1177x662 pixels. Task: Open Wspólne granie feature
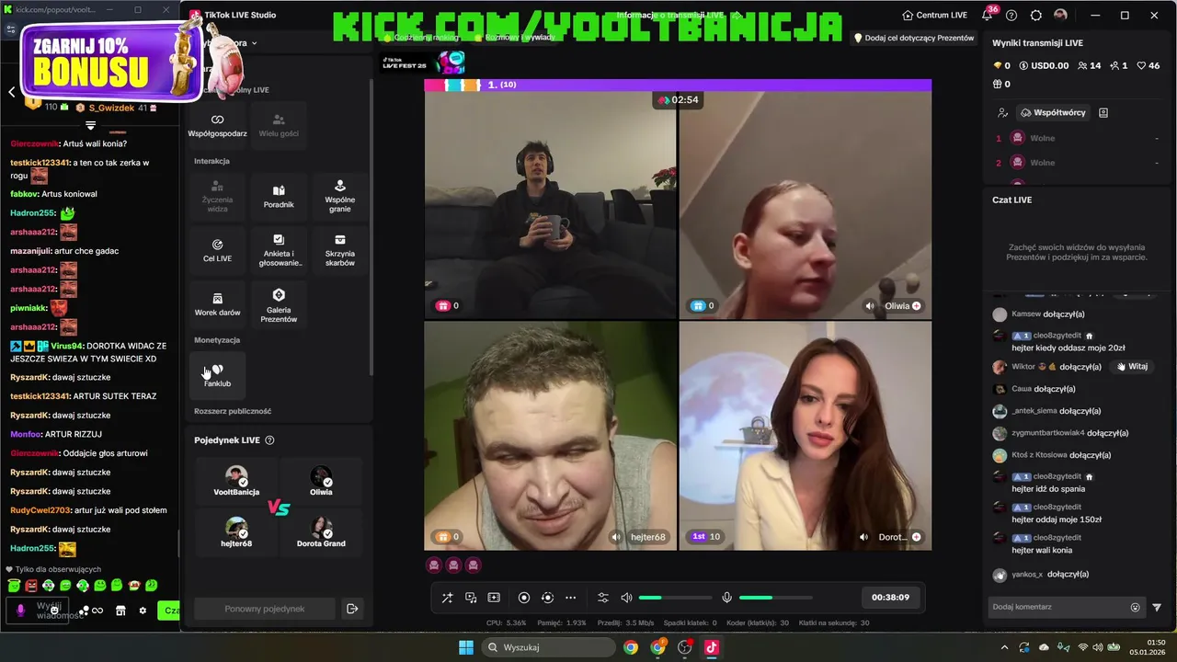[x=340, y=196]
